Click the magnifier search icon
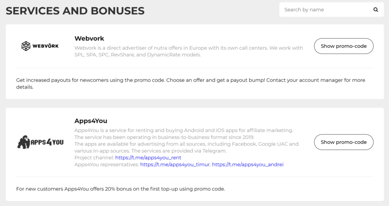Screen dimensions: 389x206 tap(376, 9)
